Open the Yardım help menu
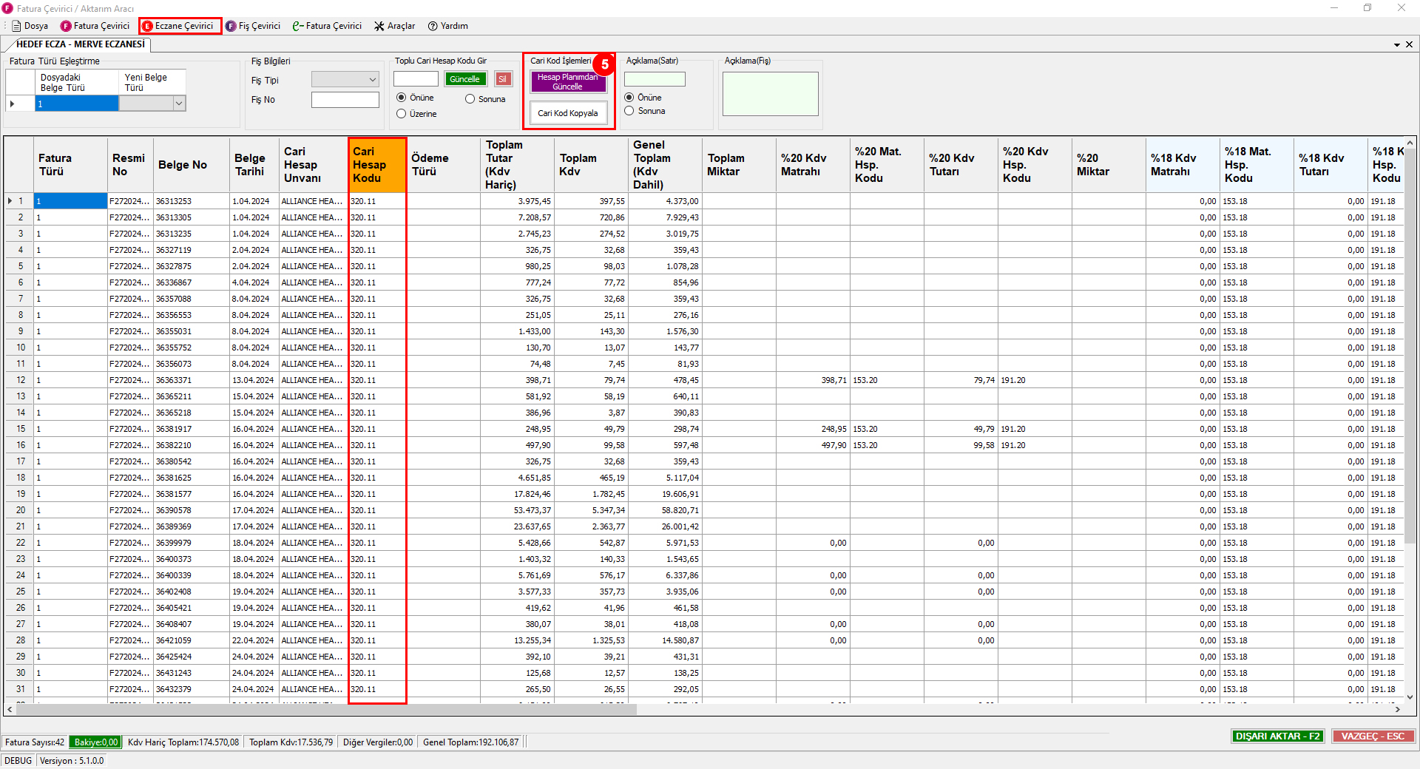 coord(447,26)
